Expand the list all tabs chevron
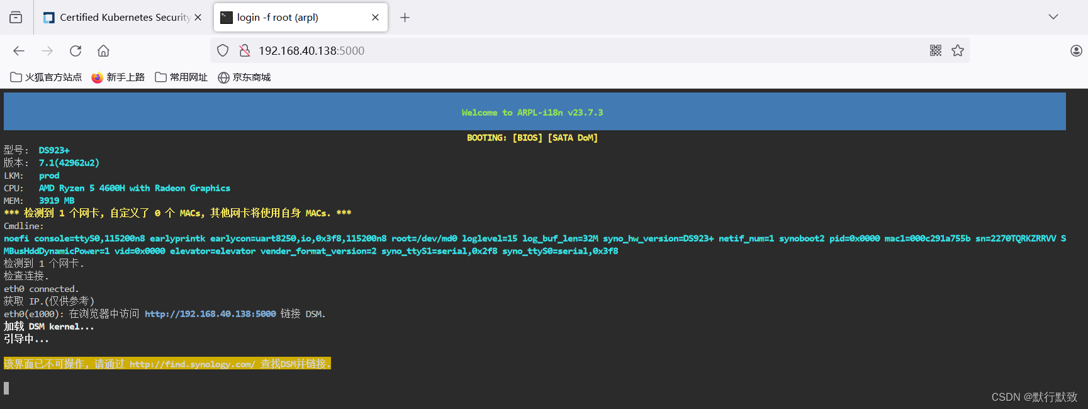This screenshot has width=1088, height=409. (x=1053, y=17)
